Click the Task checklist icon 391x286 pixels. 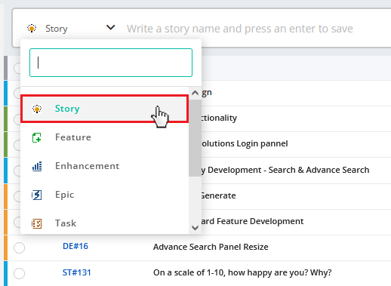37,223
